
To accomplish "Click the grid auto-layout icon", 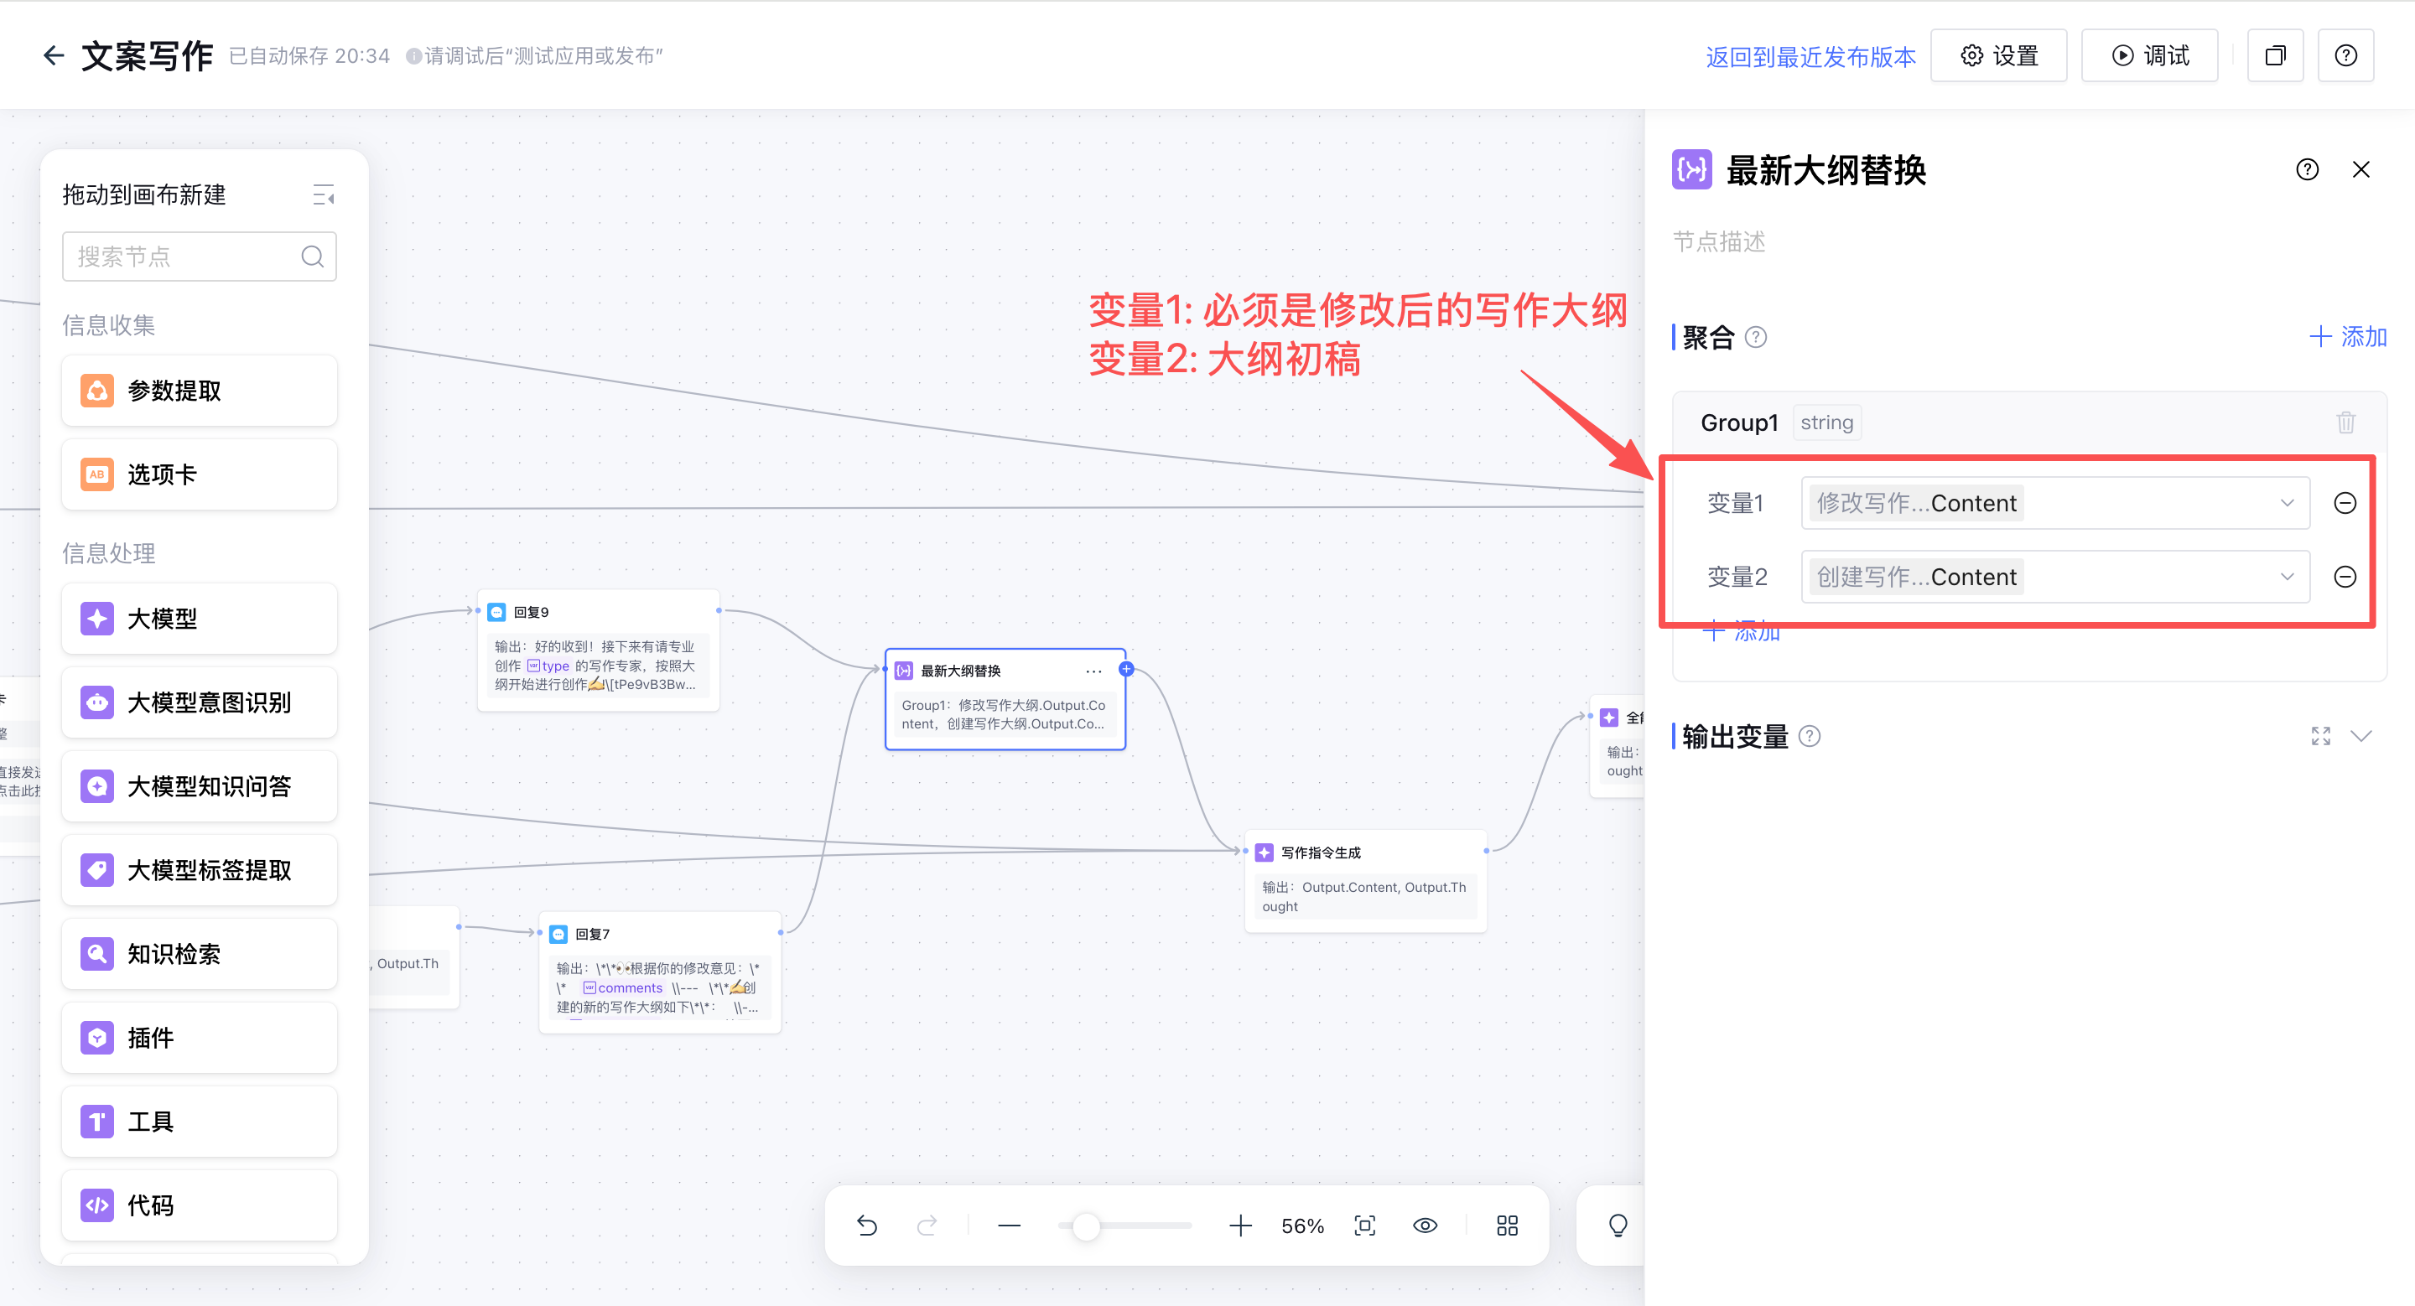I will [1507, 1226].
